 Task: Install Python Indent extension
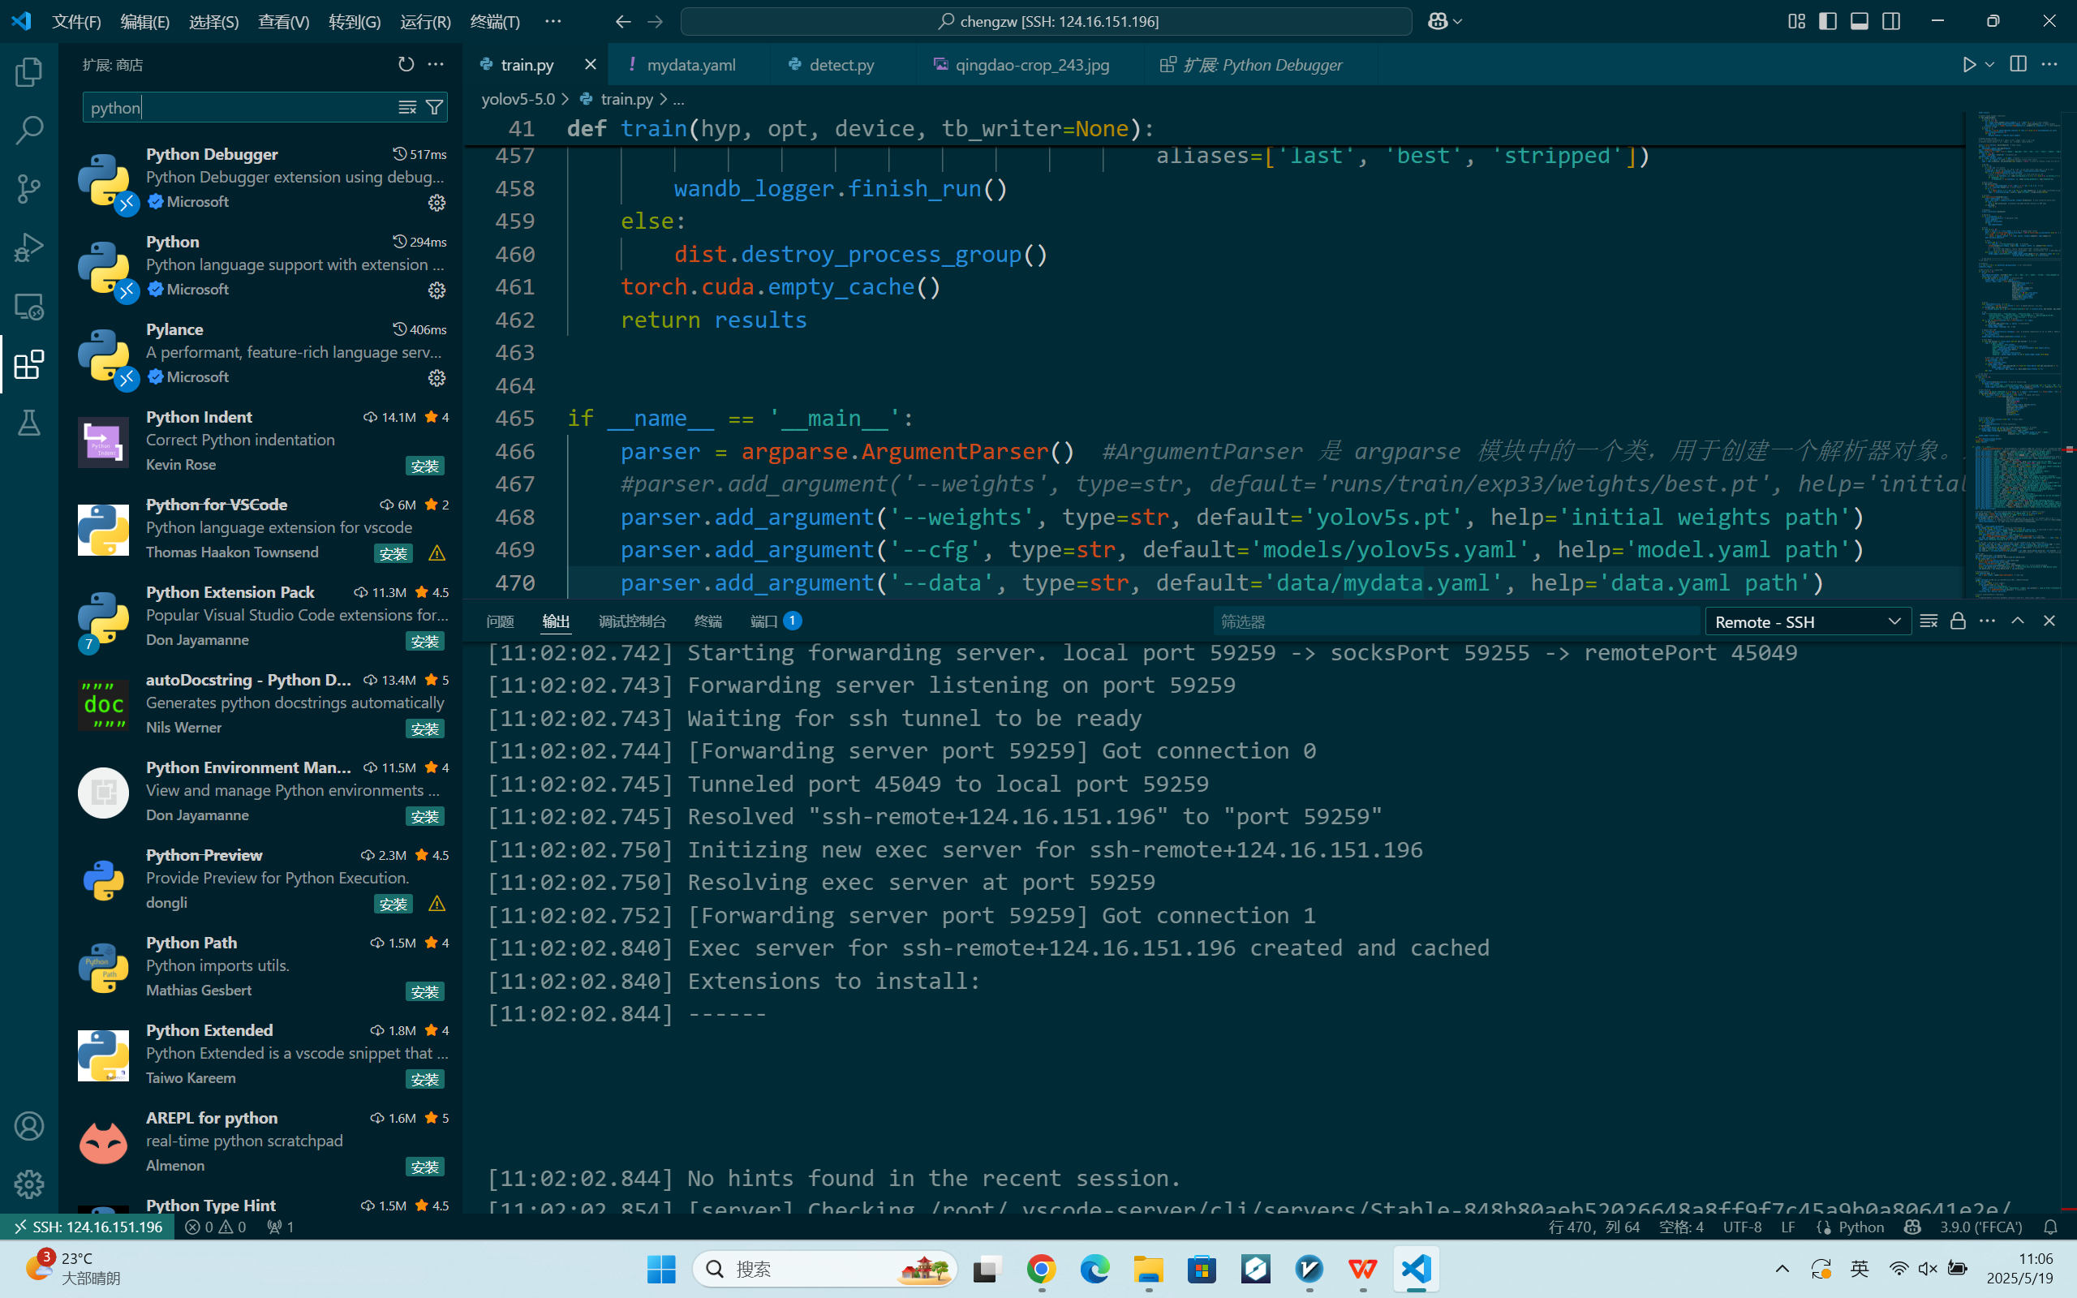pyautogui.click(x=425, y=466)
